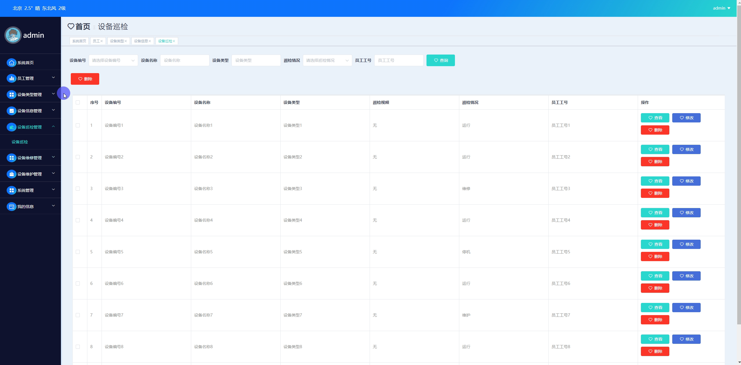Click the 系统首页 home icon
741x365 pixels.
[x=12, y=63]
